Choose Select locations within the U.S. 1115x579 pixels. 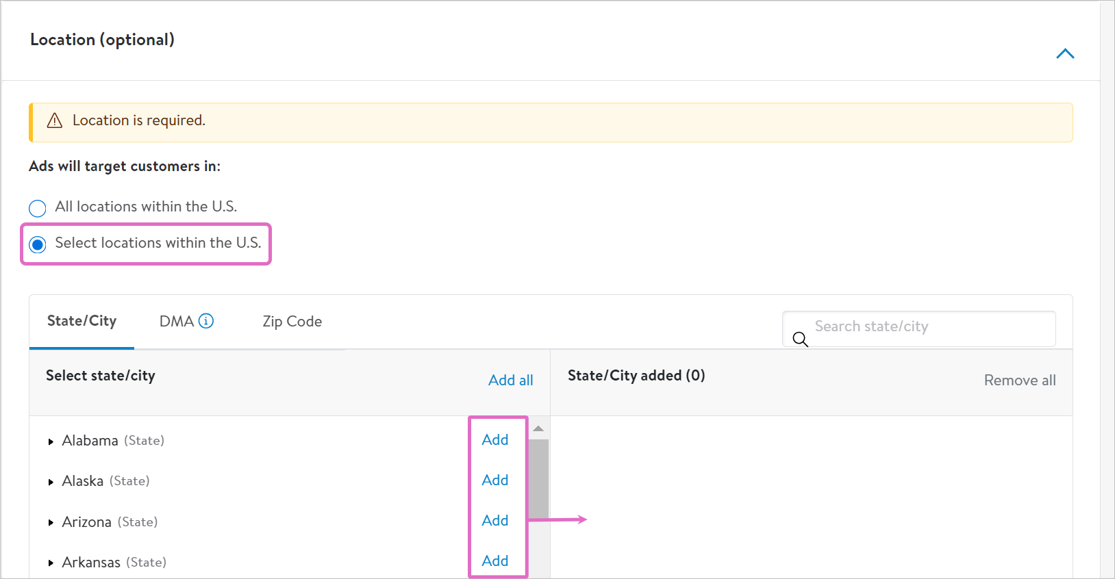coord(38,244)
